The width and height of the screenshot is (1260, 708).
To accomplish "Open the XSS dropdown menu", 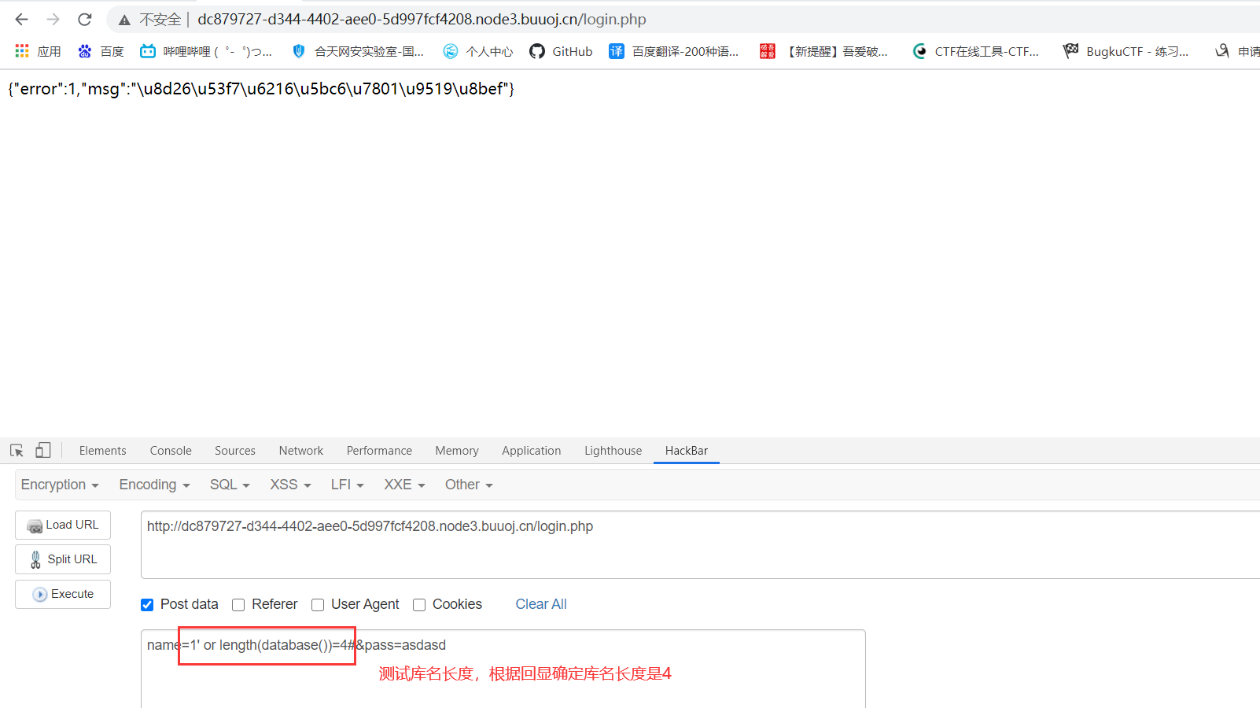I will point(290,485).
